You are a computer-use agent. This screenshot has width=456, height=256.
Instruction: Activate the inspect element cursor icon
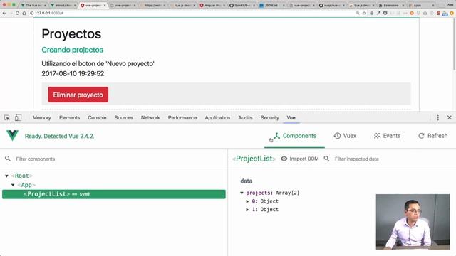pos(7,117)
